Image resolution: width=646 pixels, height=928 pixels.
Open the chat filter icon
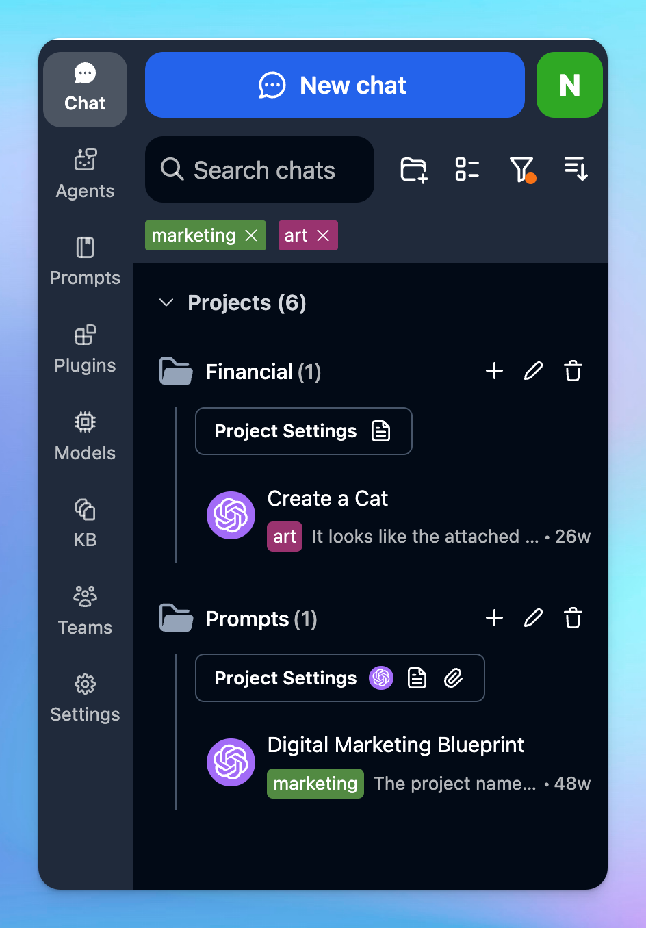521,170
